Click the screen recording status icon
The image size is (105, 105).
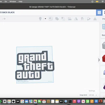tap(92, 2)
